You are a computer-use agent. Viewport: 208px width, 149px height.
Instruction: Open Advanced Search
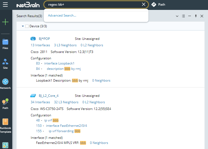coord(62,16)
